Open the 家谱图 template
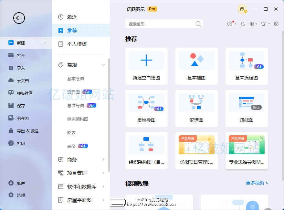The image size is (284, 210). click(x=196, y=108)
